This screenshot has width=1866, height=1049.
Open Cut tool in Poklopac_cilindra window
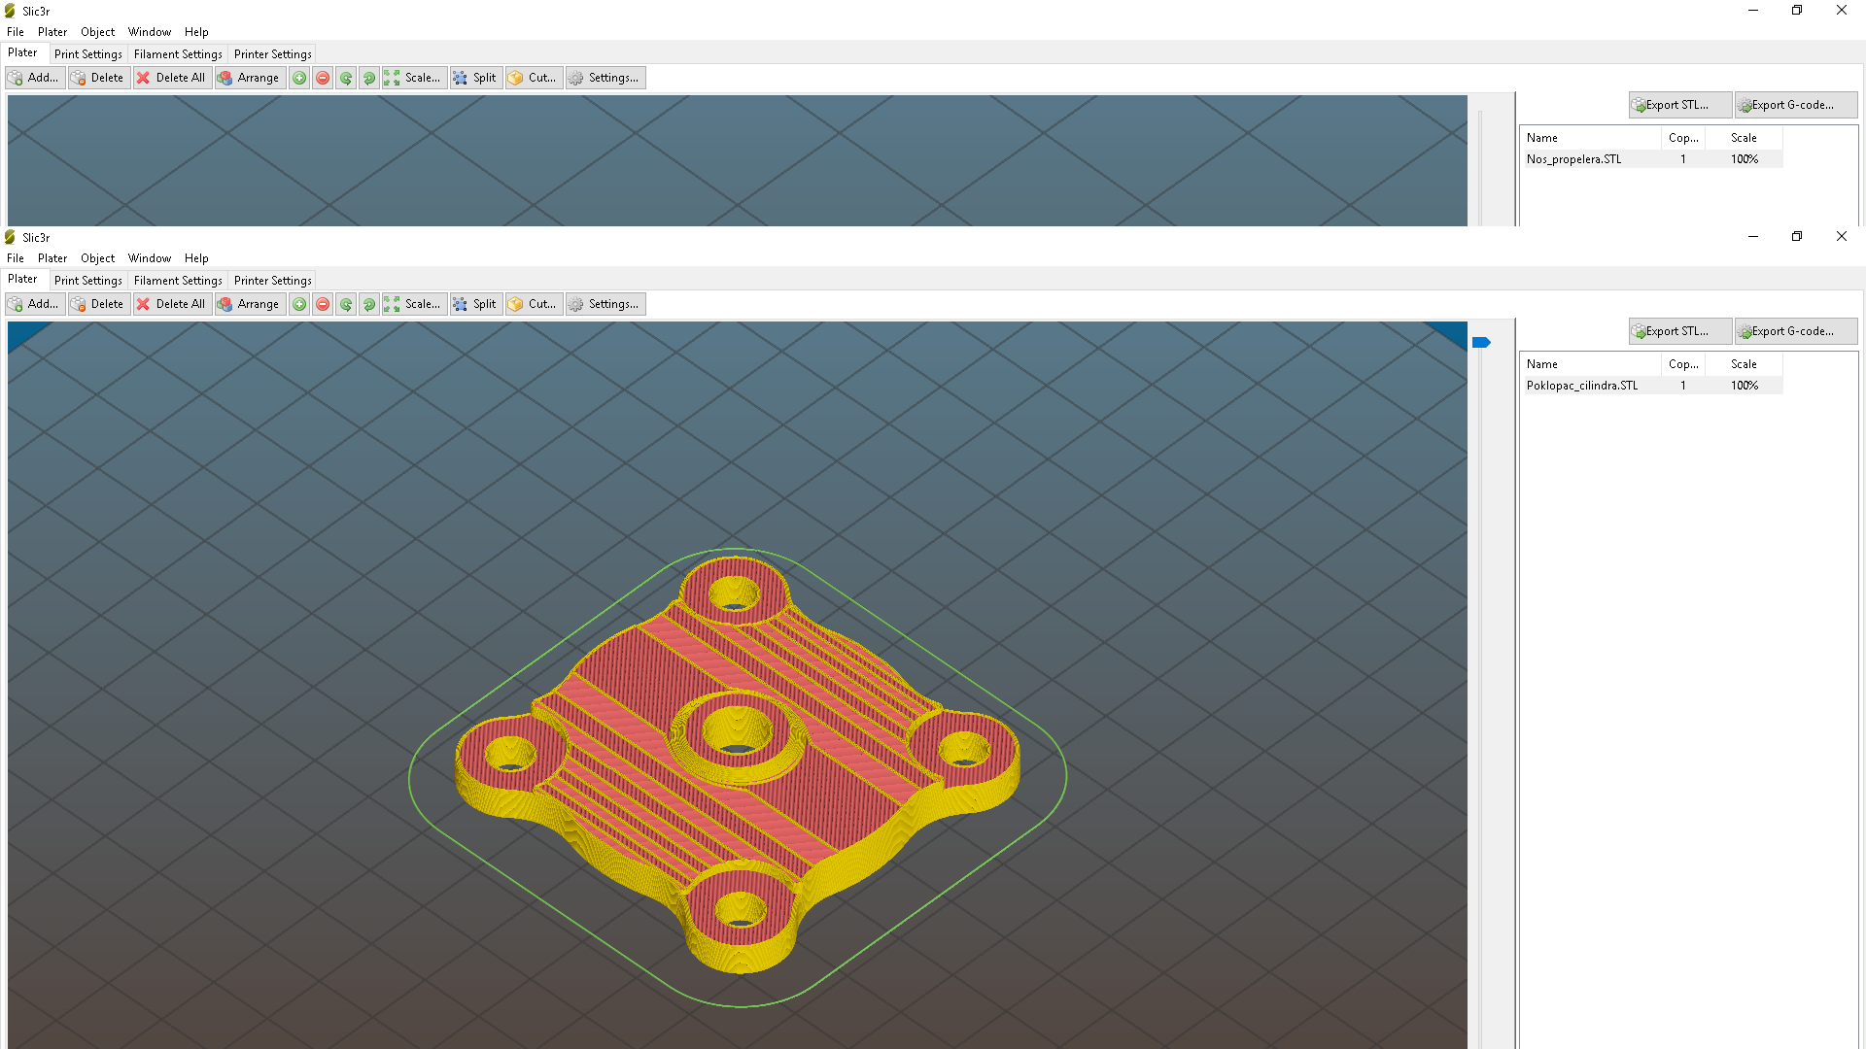[x=534, y=304]
